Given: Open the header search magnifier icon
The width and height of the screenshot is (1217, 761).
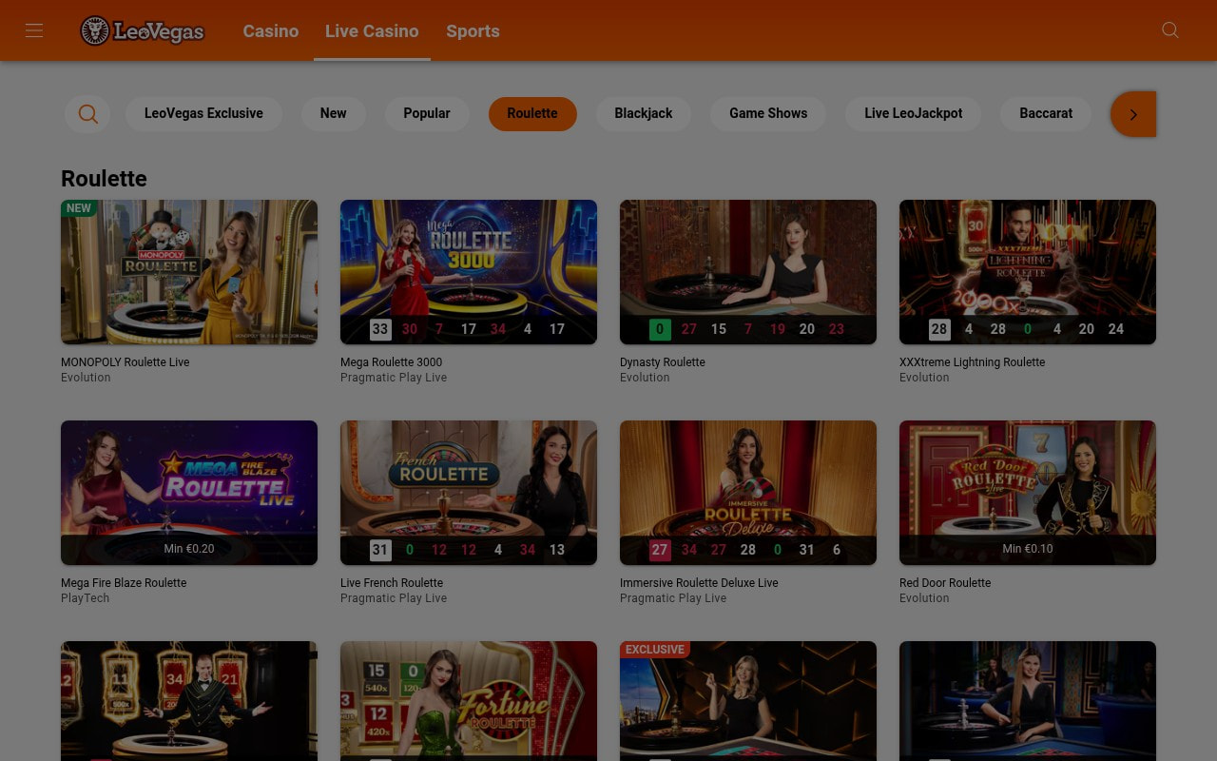Looking at the screenshot, I should point(1170,30).
